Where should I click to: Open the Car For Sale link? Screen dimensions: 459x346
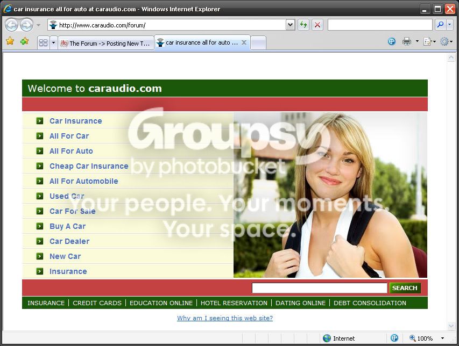pyautogui.click(x=73, y=211)
